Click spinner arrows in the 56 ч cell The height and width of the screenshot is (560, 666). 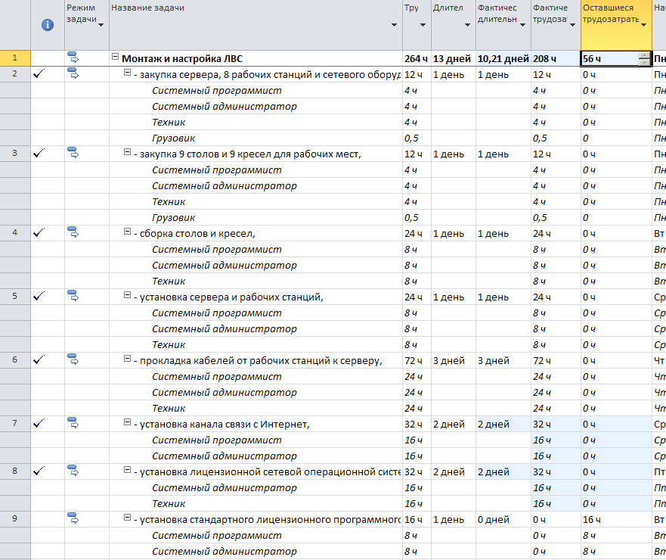pyautogui.click(x=644, y=59)
